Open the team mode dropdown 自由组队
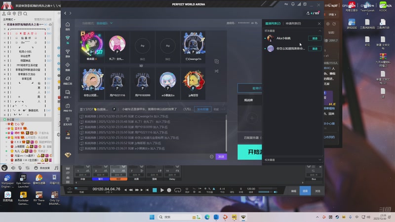The width and height of the screenshot is (395, 222). coord(105,23)
